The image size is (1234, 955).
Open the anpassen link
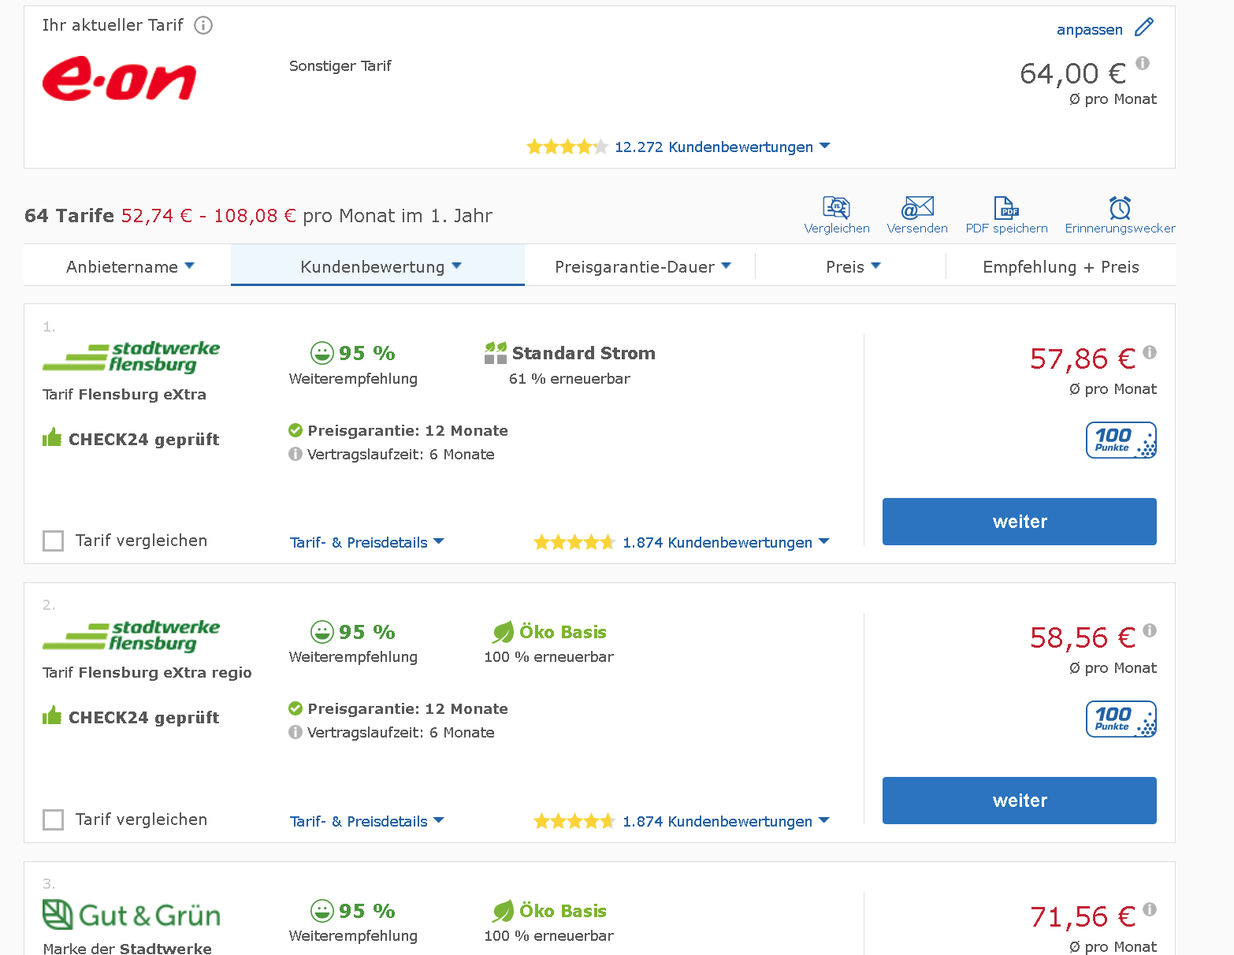pyautogui.click(x=1089, y=30)
